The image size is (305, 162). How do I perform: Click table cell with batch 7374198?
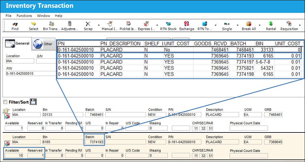pyautogui.click(x=242, y=74)
